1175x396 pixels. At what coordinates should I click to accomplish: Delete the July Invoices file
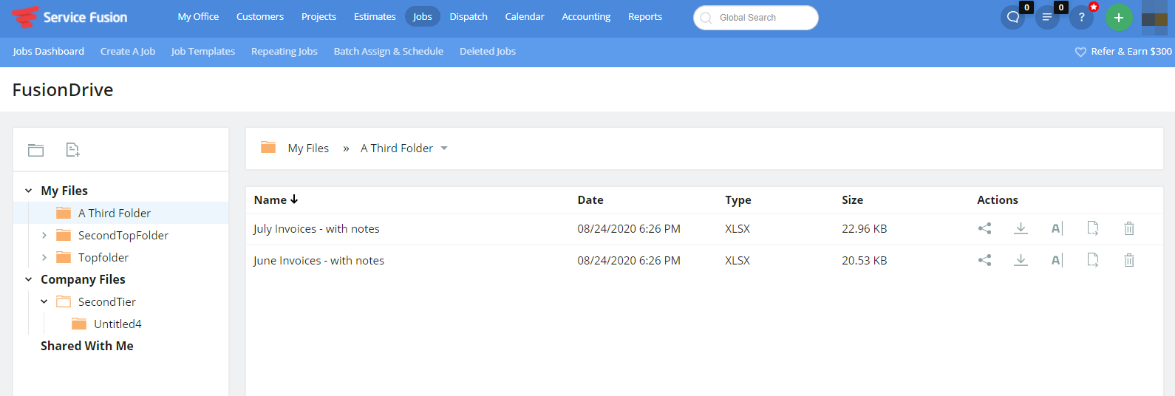[1129, 228]
